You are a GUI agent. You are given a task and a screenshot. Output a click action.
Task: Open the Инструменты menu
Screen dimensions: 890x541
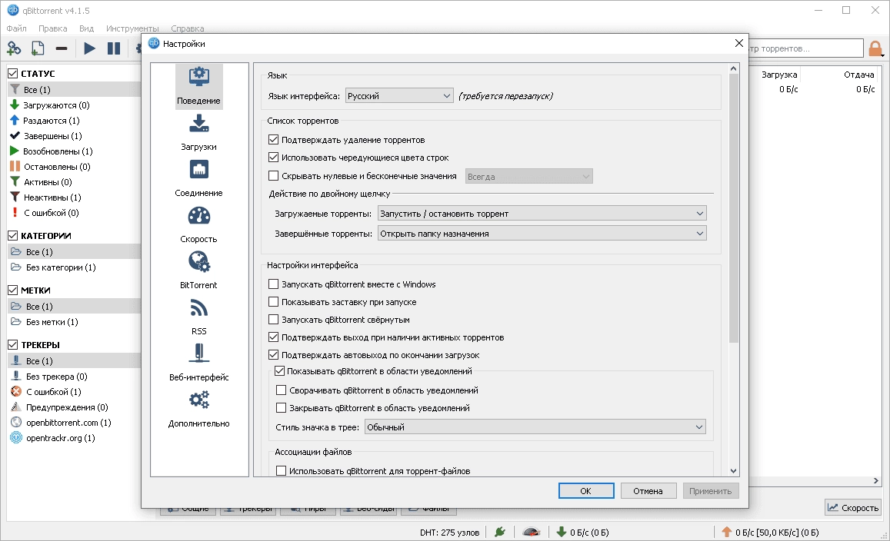132,28
